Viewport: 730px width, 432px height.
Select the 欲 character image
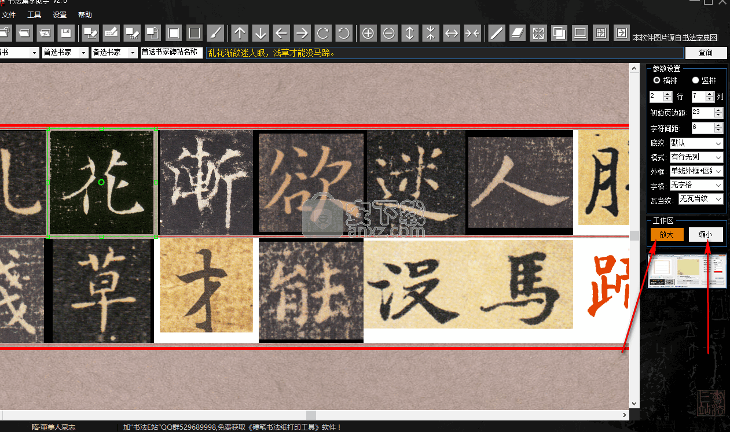click(311, 184)
